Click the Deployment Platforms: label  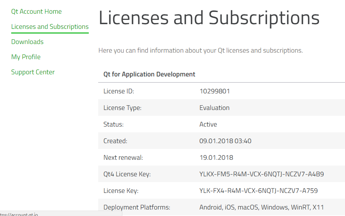[x=137, y=207]
